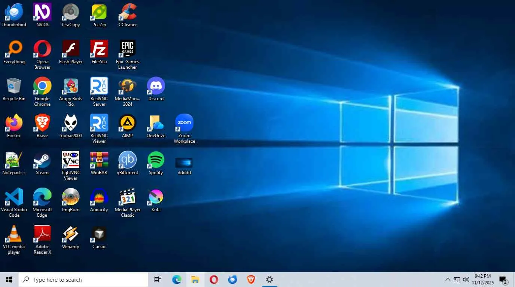Image resolution: width=515 pixels, height=287 pixels.
Task: Select the Cursor desktop icon
Action: (99, 237)
